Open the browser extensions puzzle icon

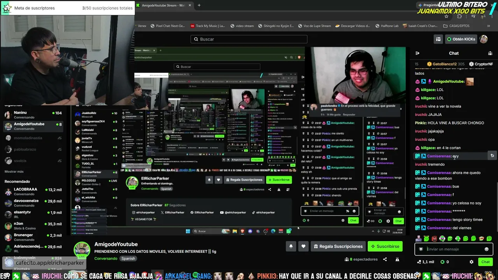tap(459, 16)
